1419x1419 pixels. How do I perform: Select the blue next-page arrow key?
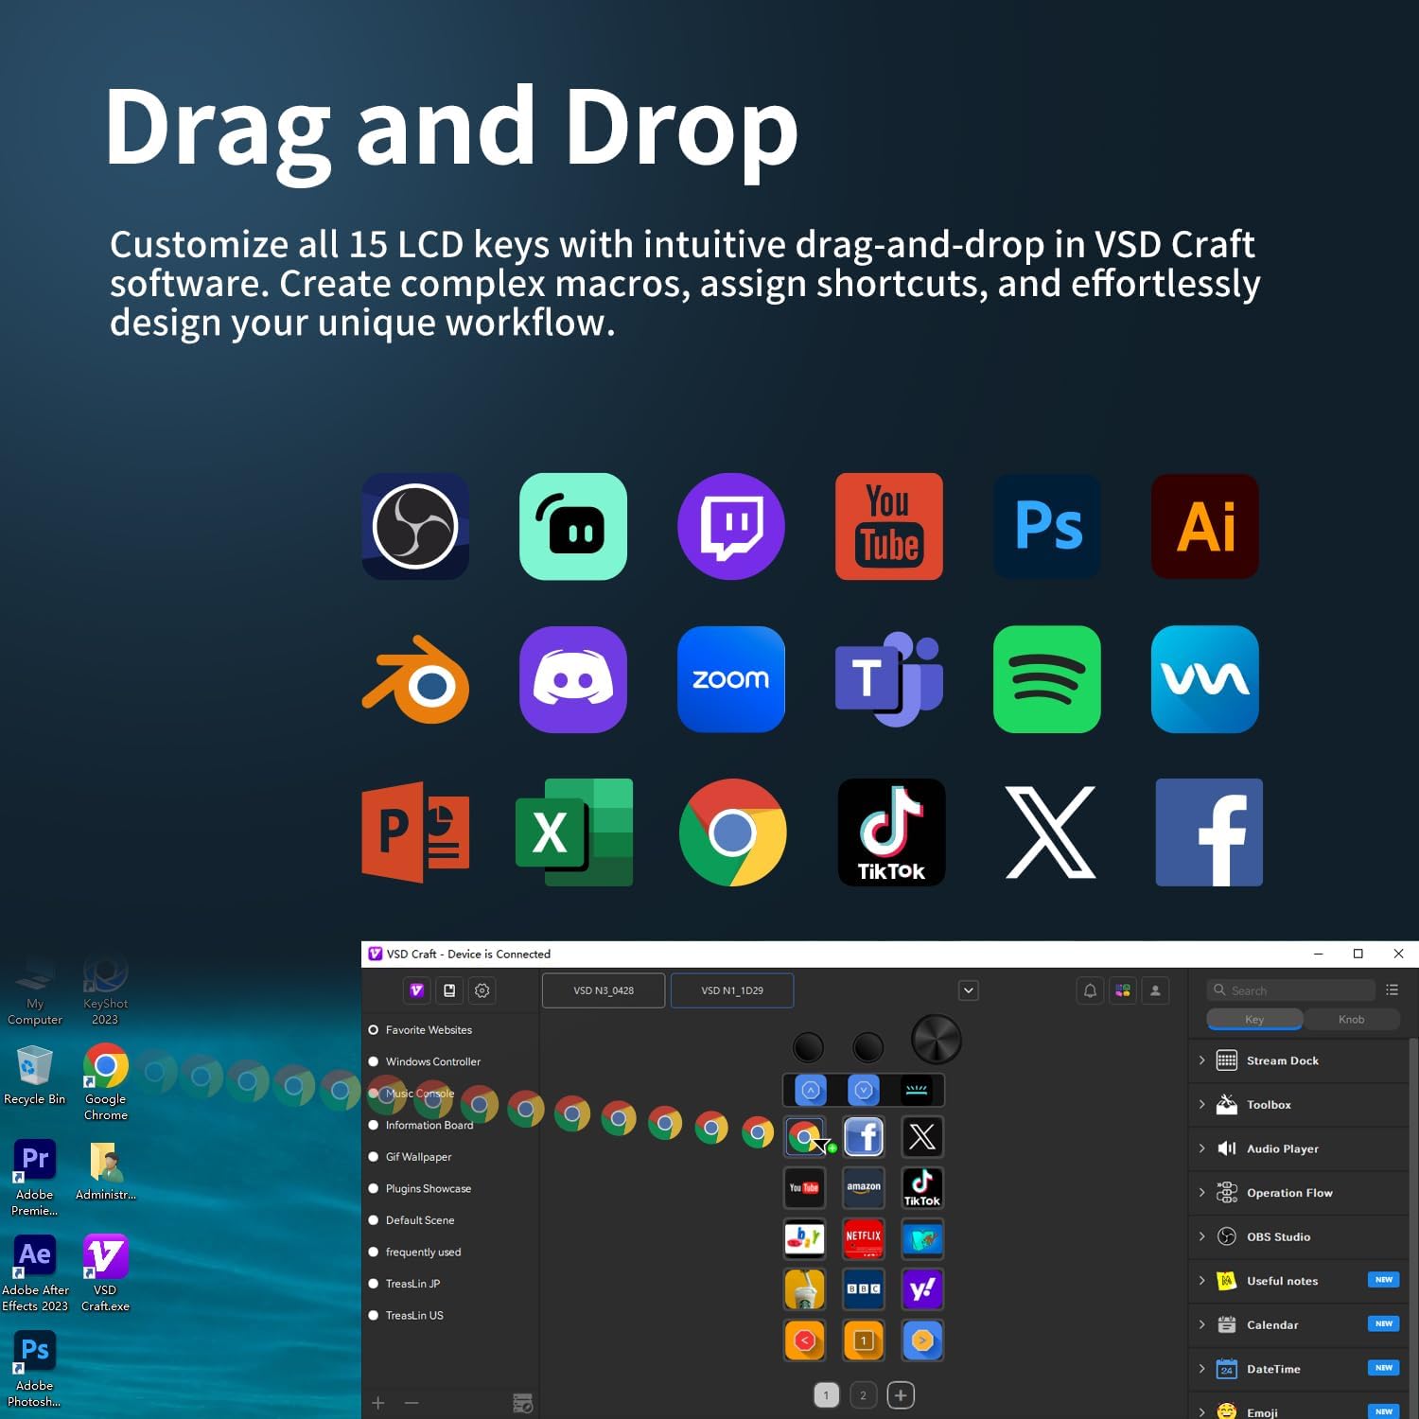[922, 1340]
